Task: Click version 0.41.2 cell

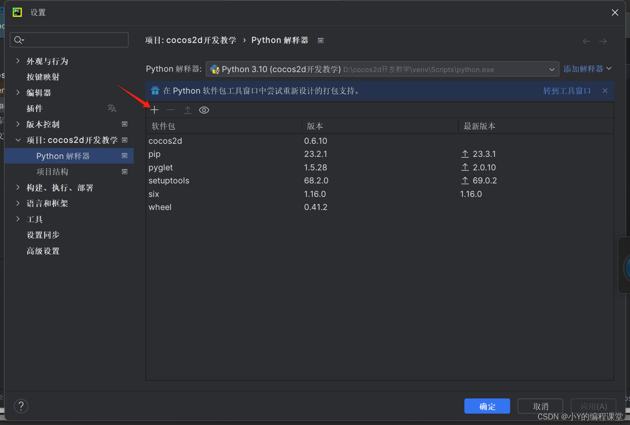Action: (x=316, y=207)
